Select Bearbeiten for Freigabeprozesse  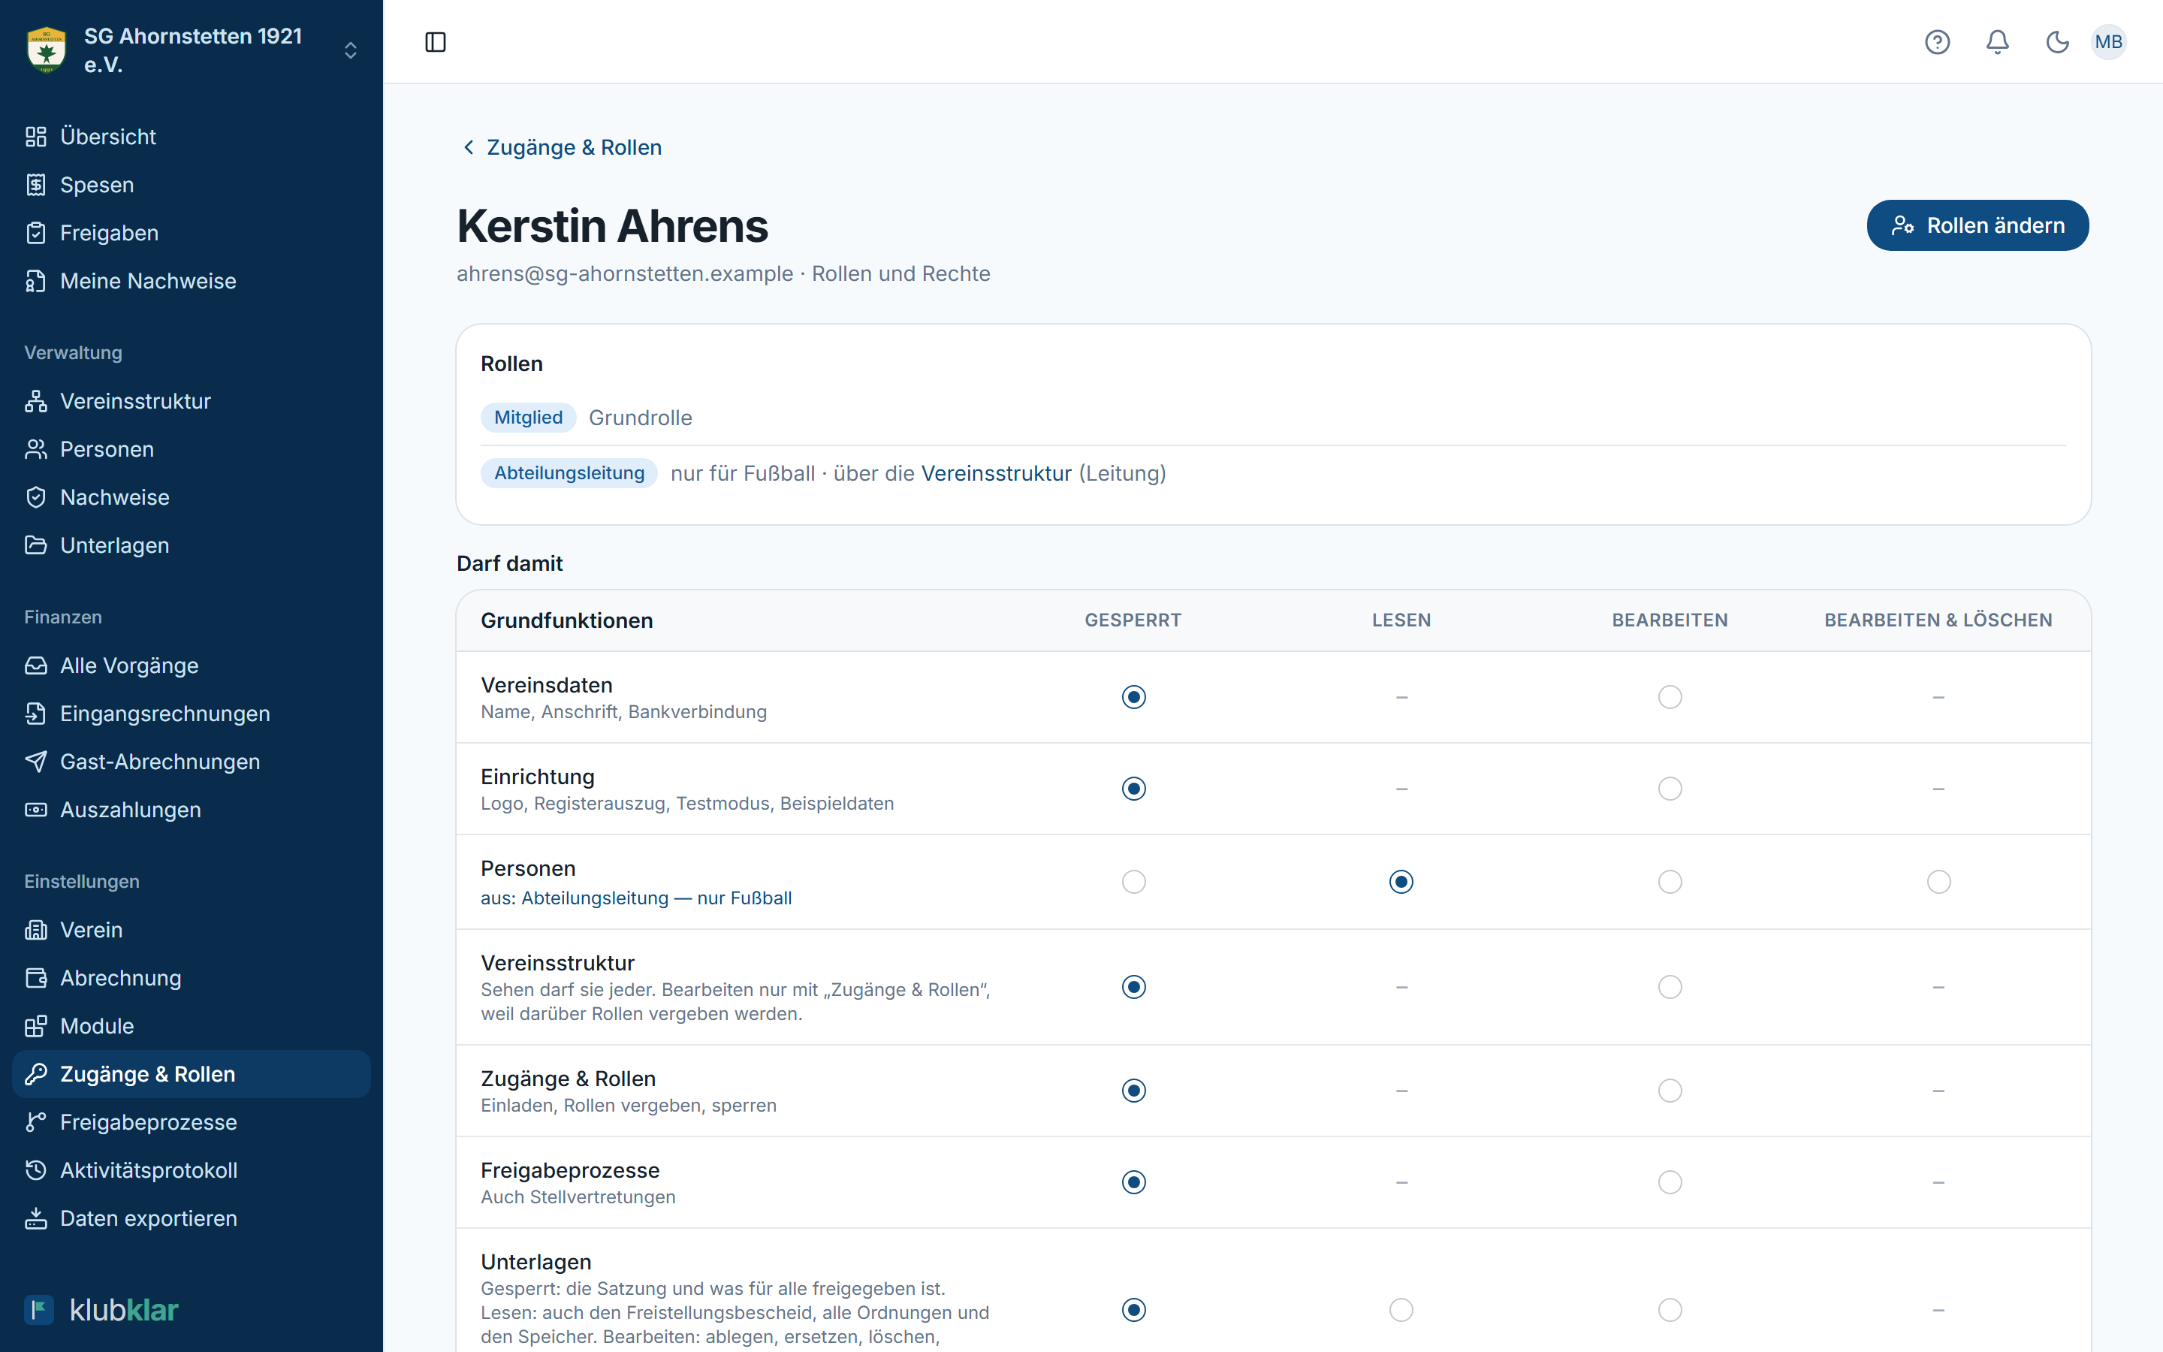(x=1670, y=1182)
